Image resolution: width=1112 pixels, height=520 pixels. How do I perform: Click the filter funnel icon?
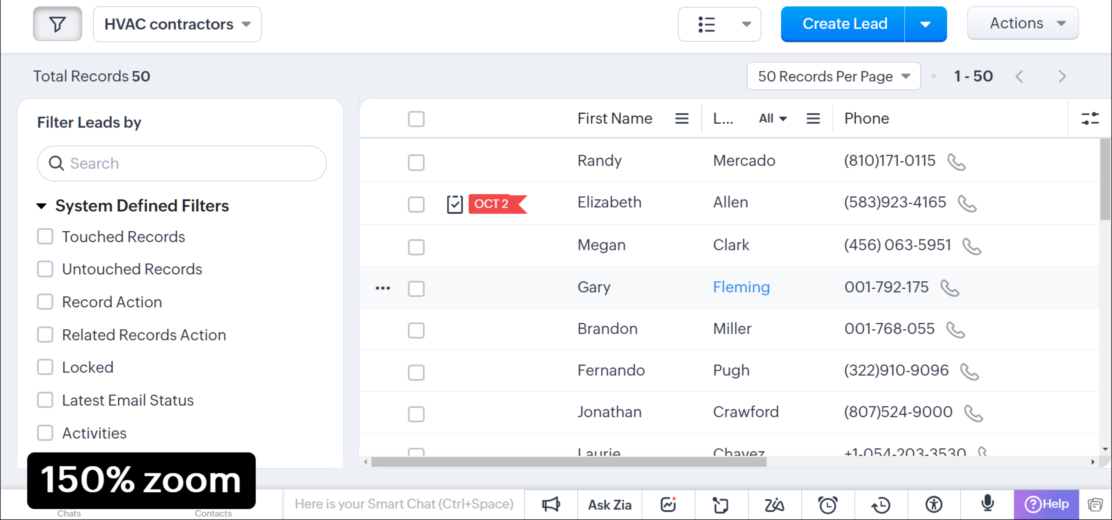tap(57, 24)
